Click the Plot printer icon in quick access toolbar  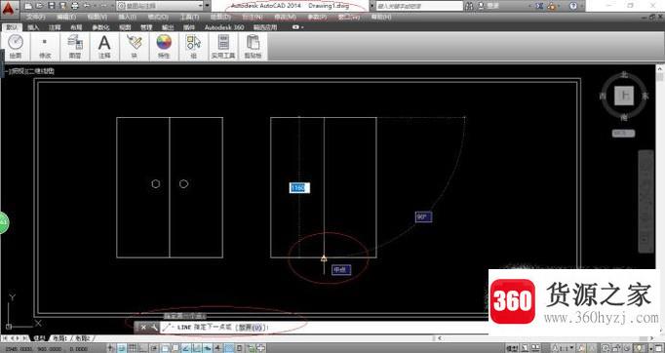(x=74, y=6)
